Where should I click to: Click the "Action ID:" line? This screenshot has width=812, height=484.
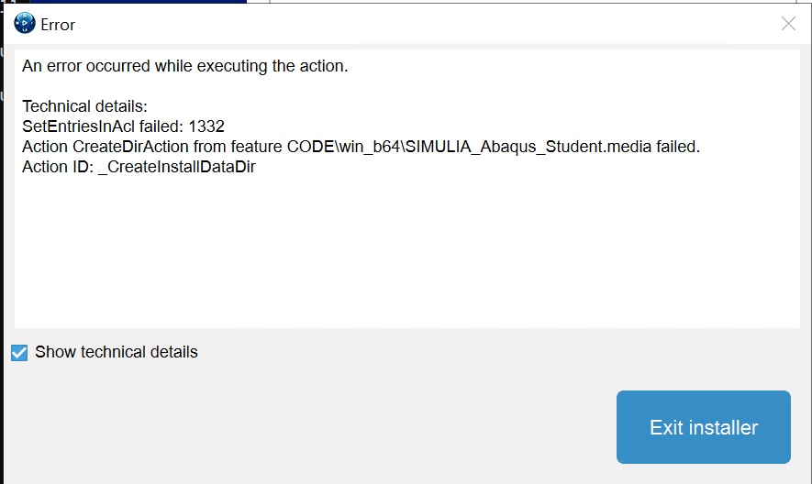tap(57, 167)
